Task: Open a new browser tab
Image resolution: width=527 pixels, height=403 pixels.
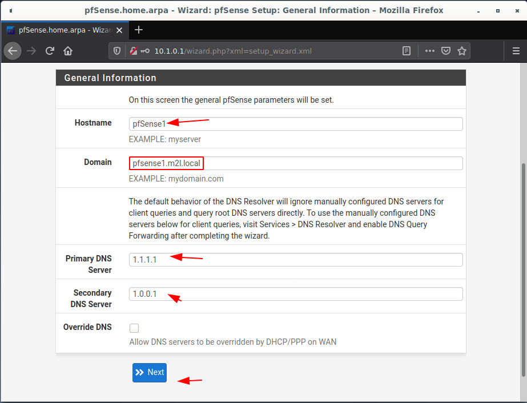Action: 139,30
